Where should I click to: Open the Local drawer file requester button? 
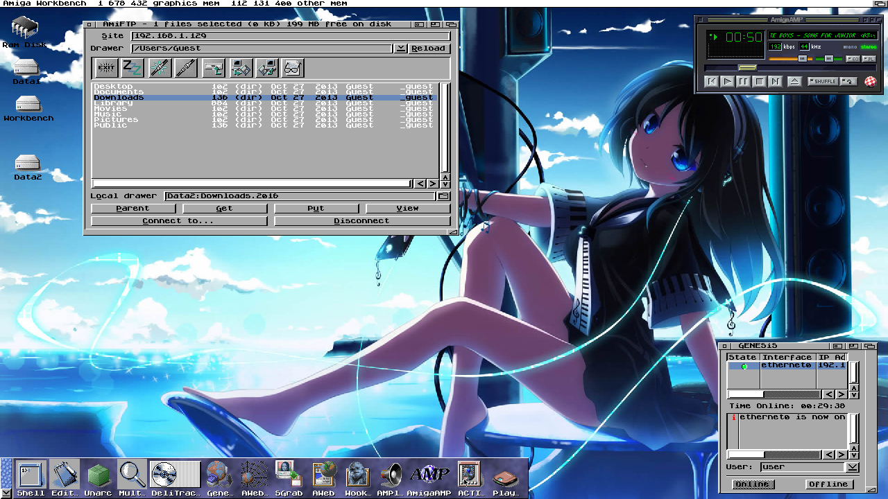pyautogui.click(x=444, y=196)
